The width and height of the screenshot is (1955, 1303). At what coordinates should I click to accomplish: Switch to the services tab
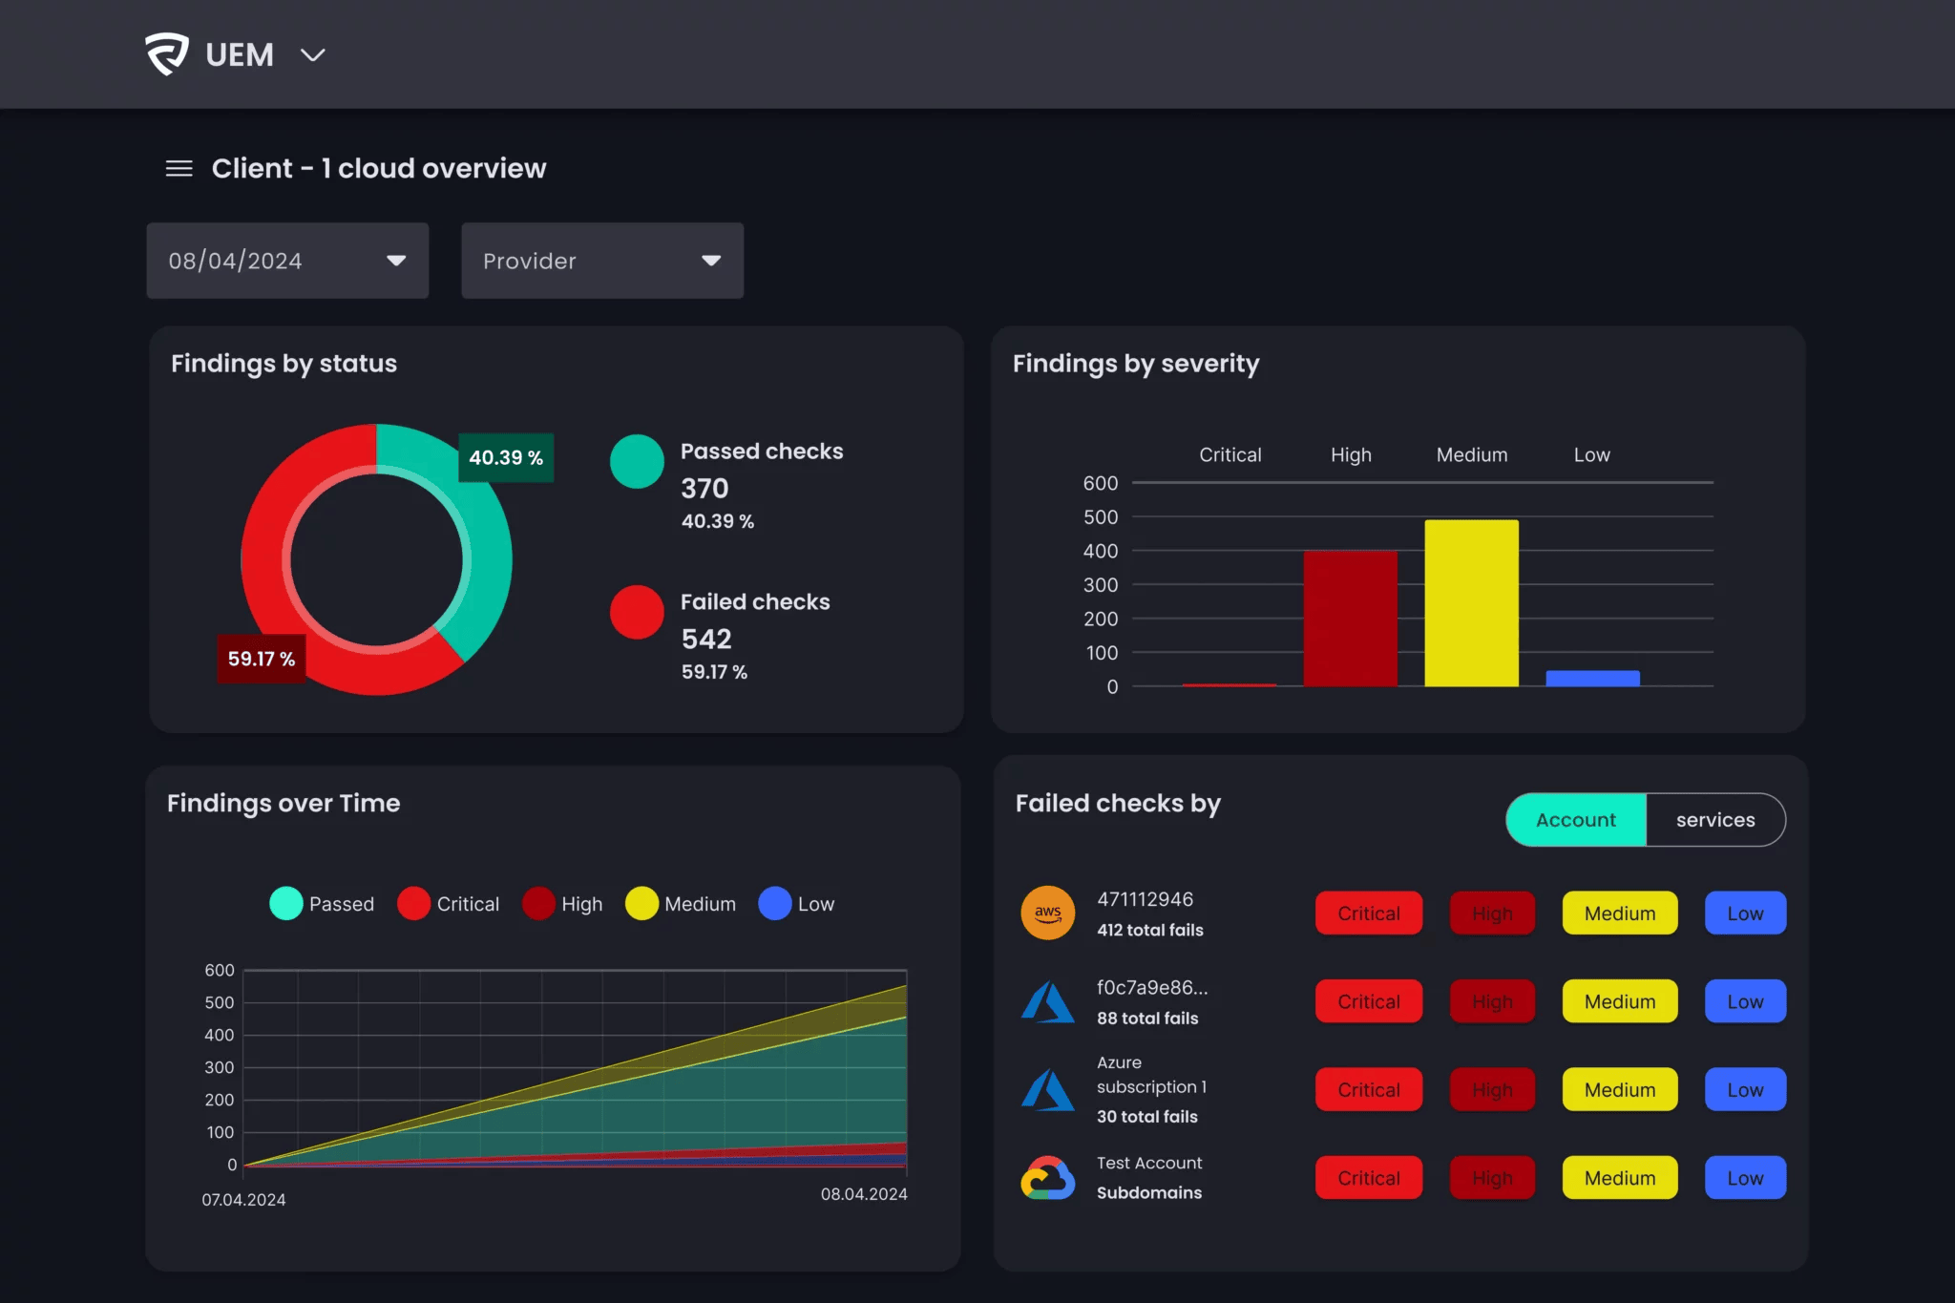tap(1715, 819)
